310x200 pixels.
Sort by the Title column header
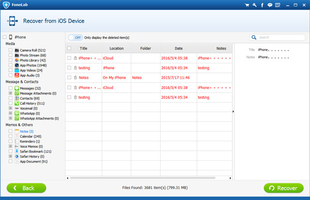(84, 48)
